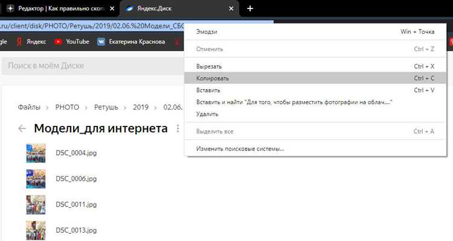Viewport: 453px width, 241px height.
Task: Open the Яндекс bookmark
Action: (31, 42)
